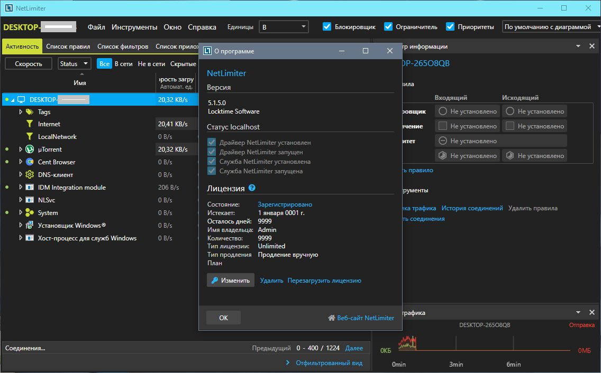Open the Единицы units dropdown
Viewport: 601px width, 373px height.
[284, 27]
